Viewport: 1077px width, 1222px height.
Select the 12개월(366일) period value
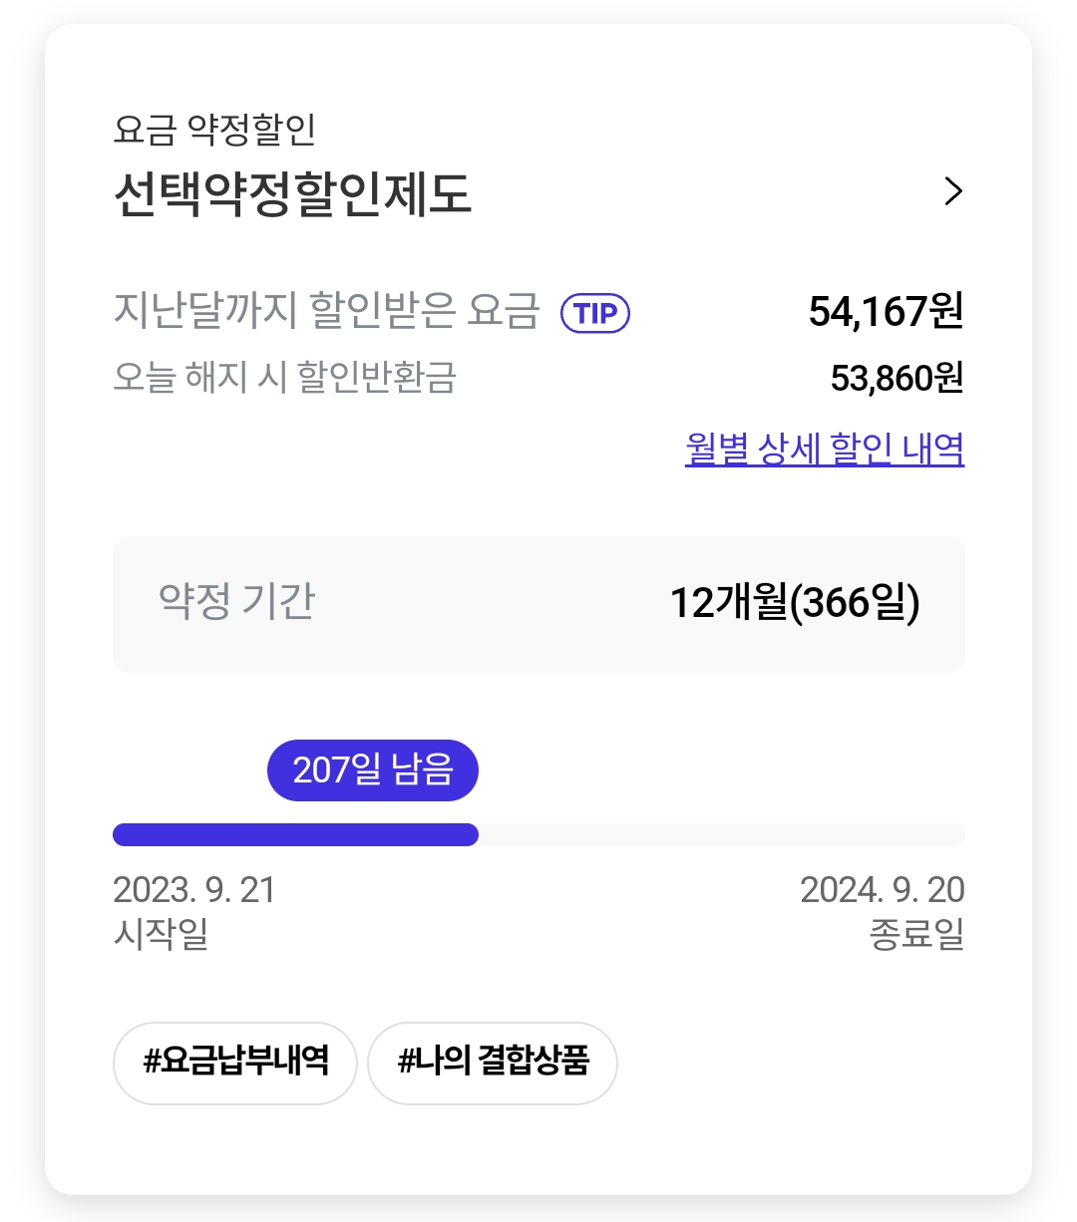click(794, 603)
